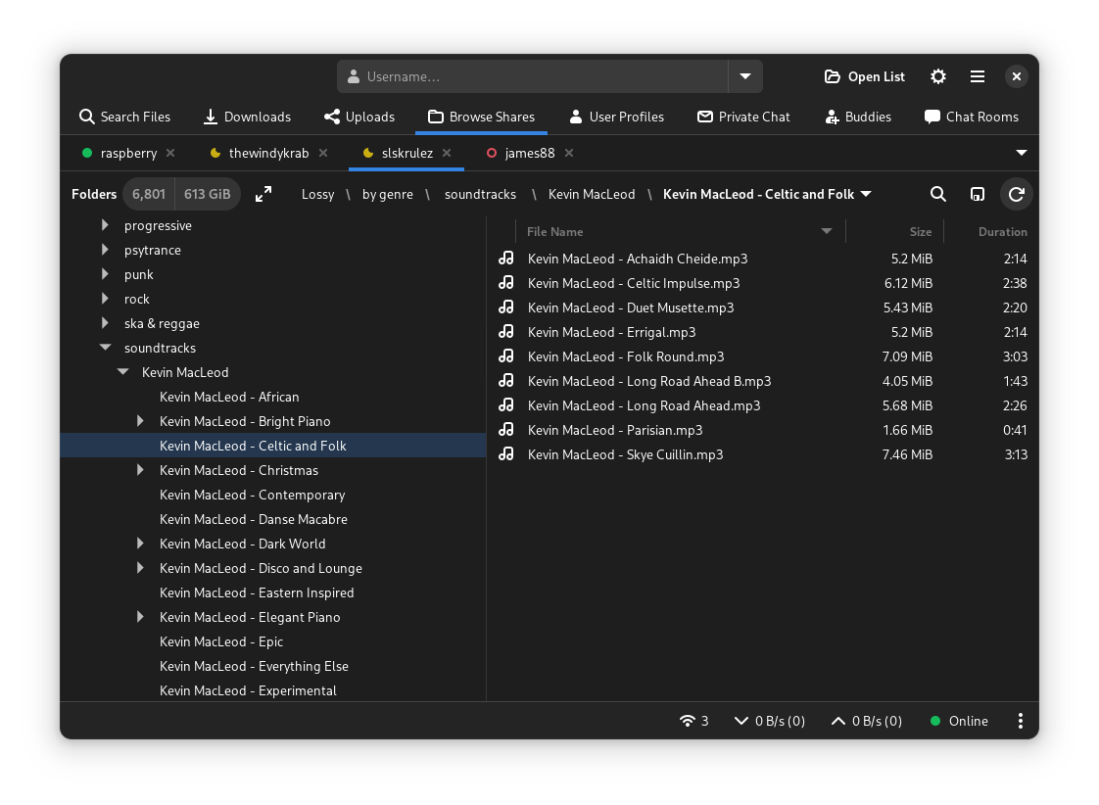Click the save shares list icon

977,194
